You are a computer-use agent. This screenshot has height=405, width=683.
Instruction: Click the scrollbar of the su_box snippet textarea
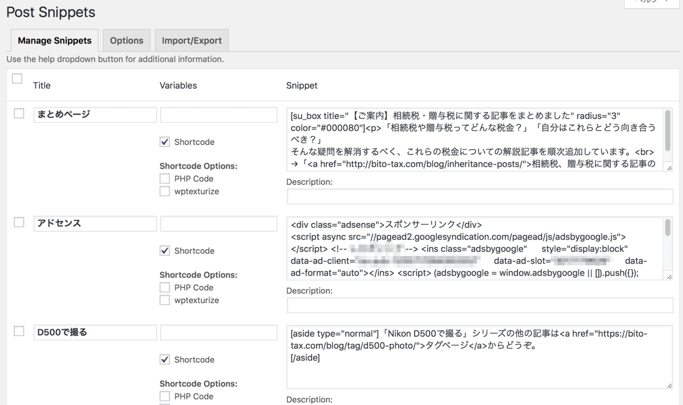coord(668,130)
